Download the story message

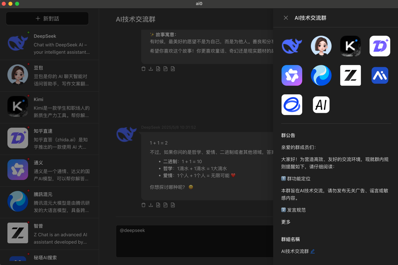pos(151,69)
